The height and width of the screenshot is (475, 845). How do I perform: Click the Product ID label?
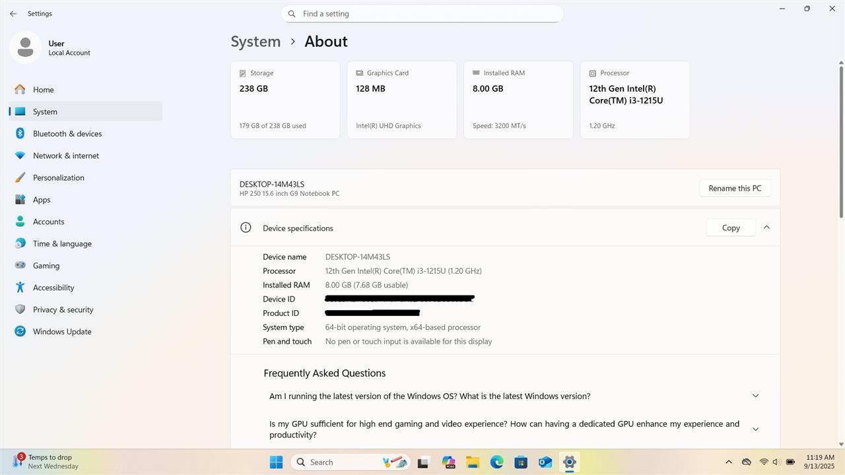click(x=281, y=313)
